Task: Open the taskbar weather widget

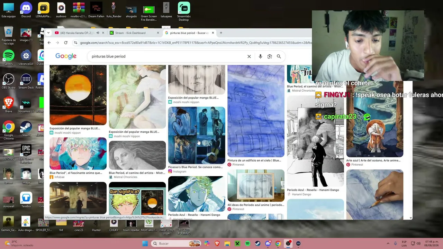Action: (x=19, y=243)
